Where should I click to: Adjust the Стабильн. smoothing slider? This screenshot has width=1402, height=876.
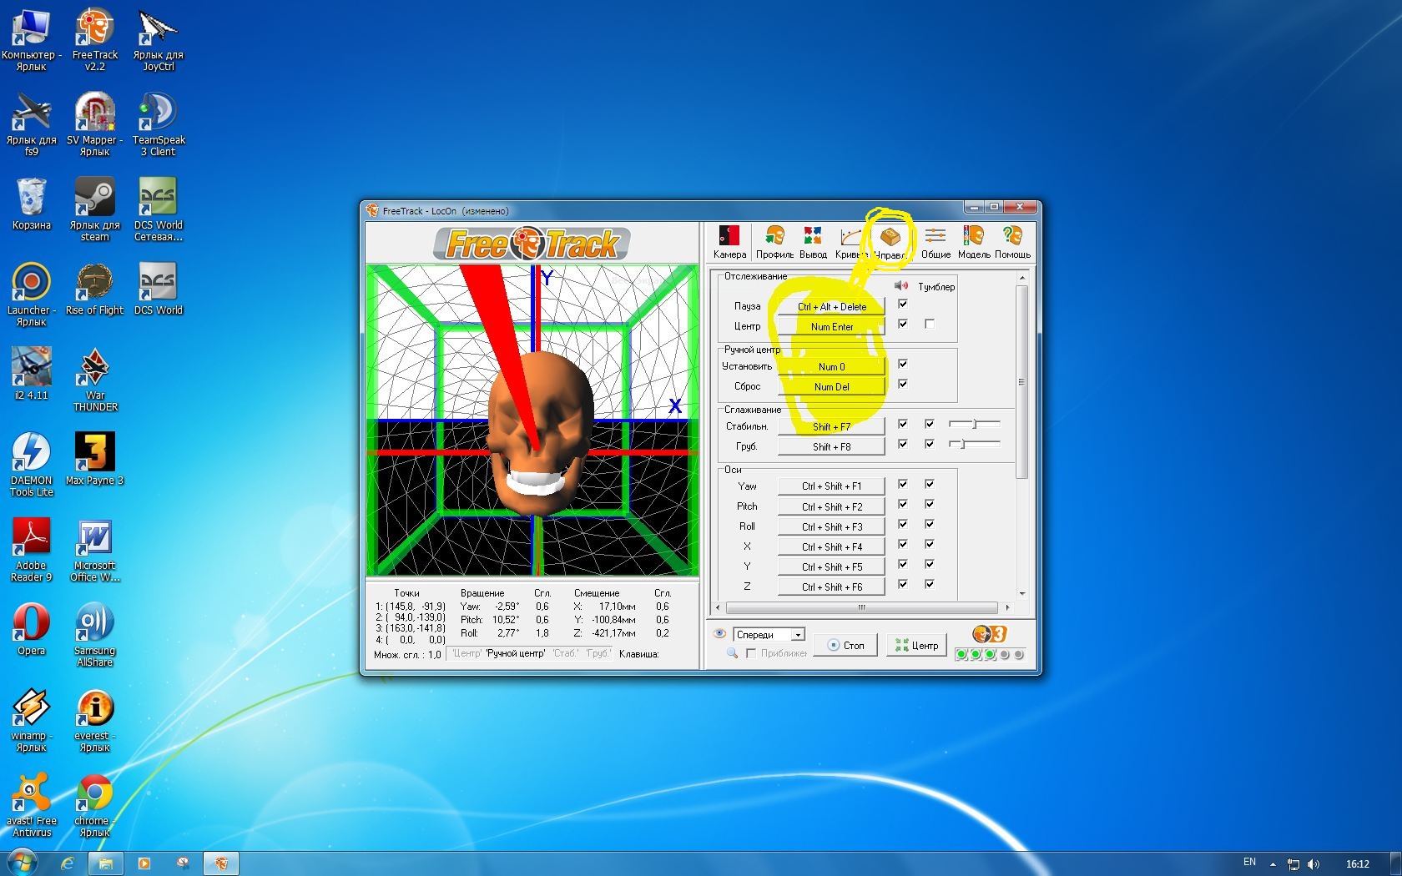974,424
